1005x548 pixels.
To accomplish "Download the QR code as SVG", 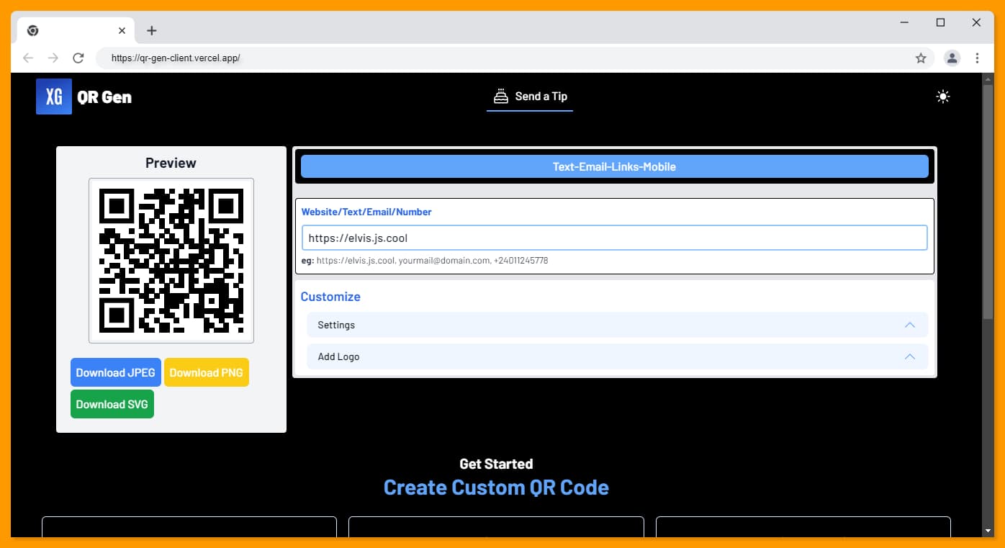I will (112, 404).
